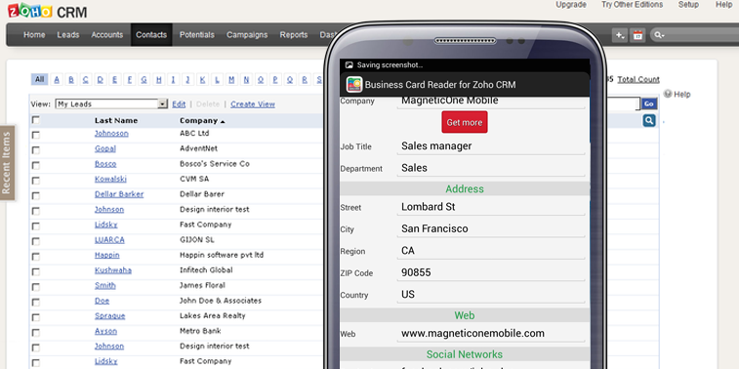Open the calendar icon in navigation bar

point(637,35)
